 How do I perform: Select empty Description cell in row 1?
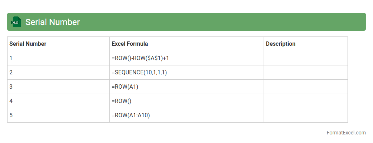click(306, 58)
